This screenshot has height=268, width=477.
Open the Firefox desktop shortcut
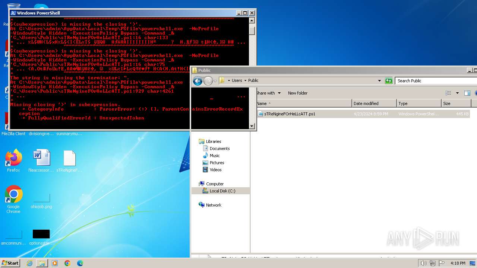click(13, 161)
